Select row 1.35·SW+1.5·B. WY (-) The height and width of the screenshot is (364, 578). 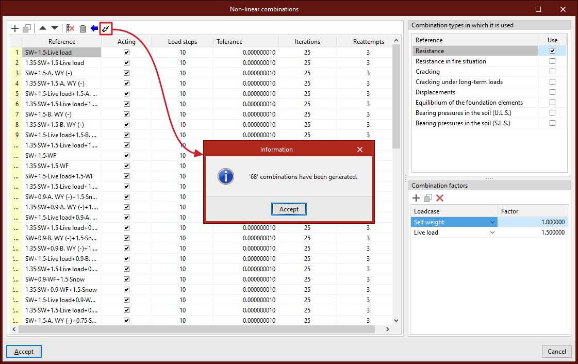61,125
